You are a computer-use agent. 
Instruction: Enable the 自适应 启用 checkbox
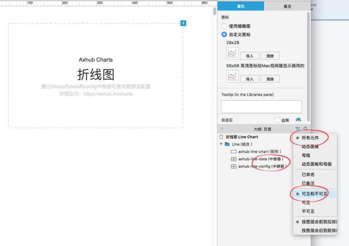(277, 120)
